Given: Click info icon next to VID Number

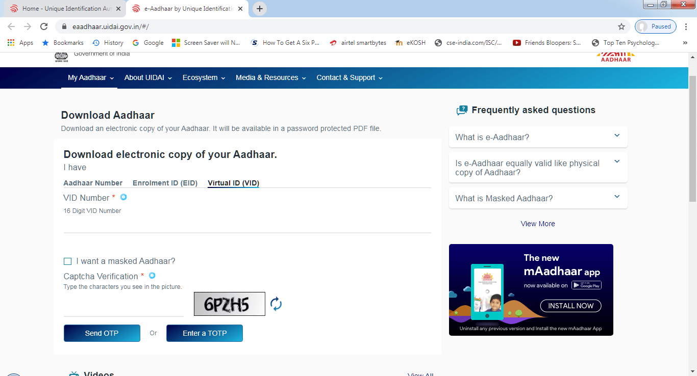Looking at the screenshot, I should 123,197.
